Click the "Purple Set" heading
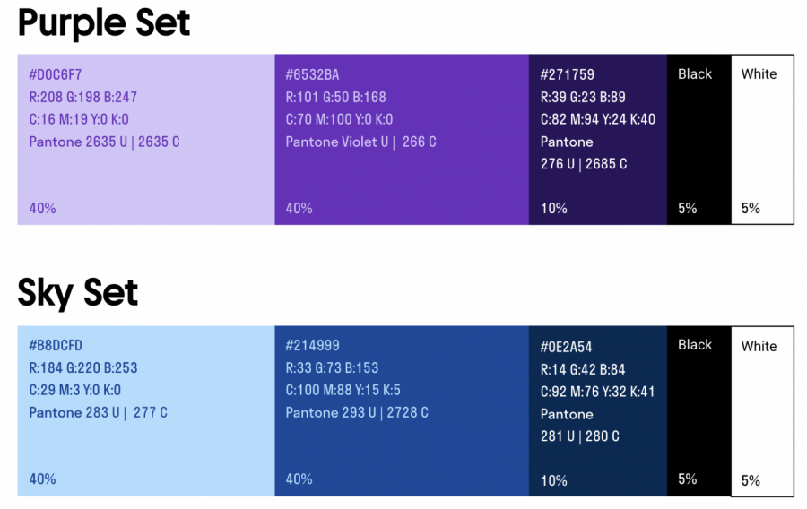This screenshot has height=509, width=807. pos(104,22)
